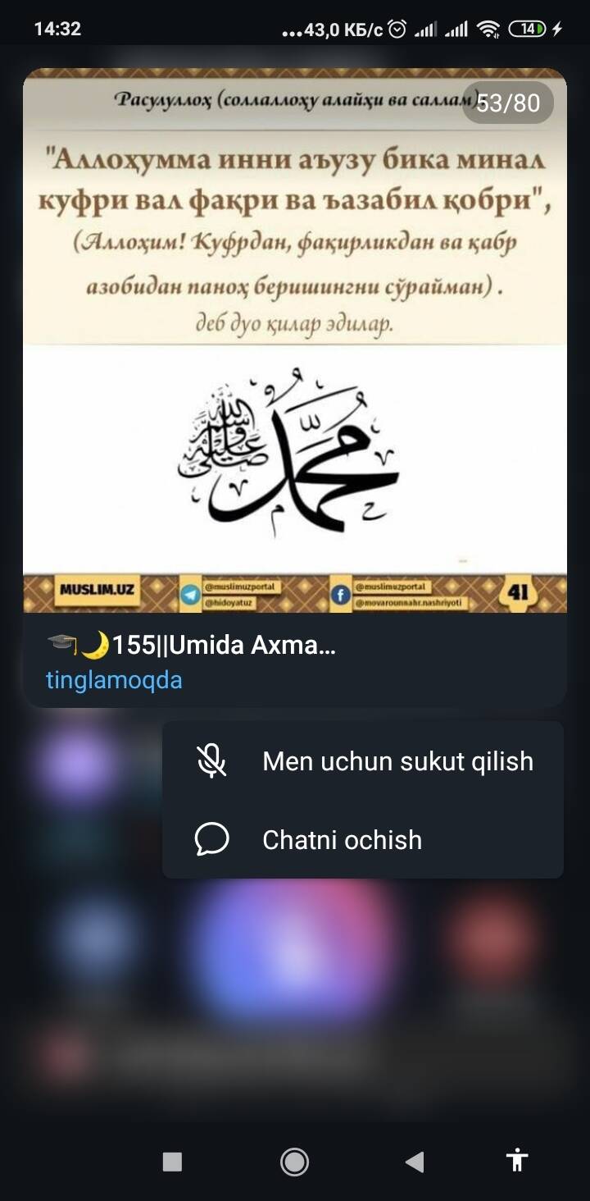This screenshot has width=590, height=1201.
Task: Tap the chat bubble icon
Action: click(211, 840)
